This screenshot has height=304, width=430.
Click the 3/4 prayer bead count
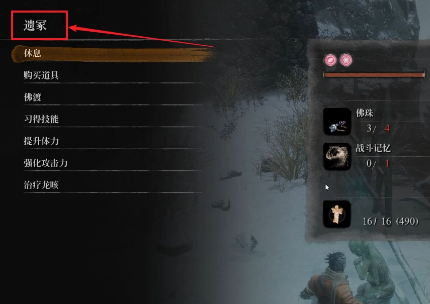coord(378,128)
